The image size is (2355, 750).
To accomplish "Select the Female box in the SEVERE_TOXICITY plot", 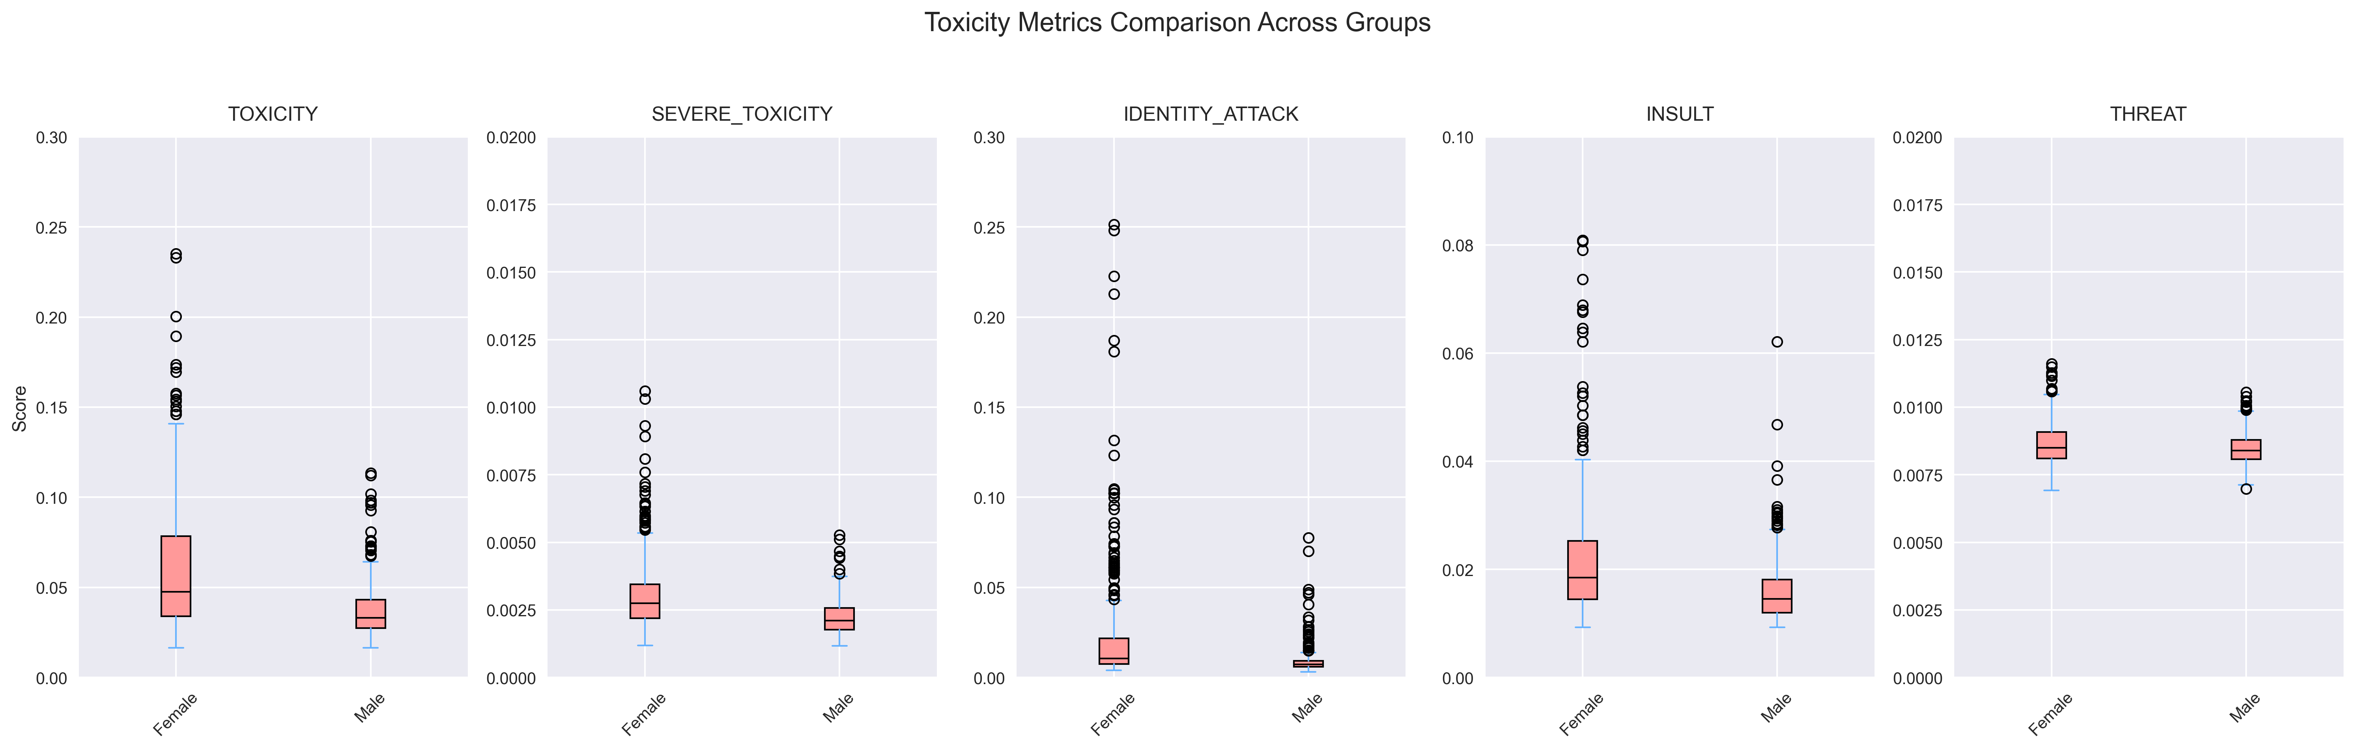I will [x=645, y=601].
